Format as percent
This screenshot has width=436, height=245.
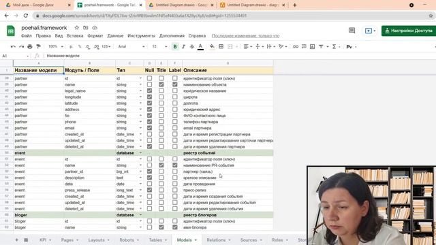tap(80, 47)
